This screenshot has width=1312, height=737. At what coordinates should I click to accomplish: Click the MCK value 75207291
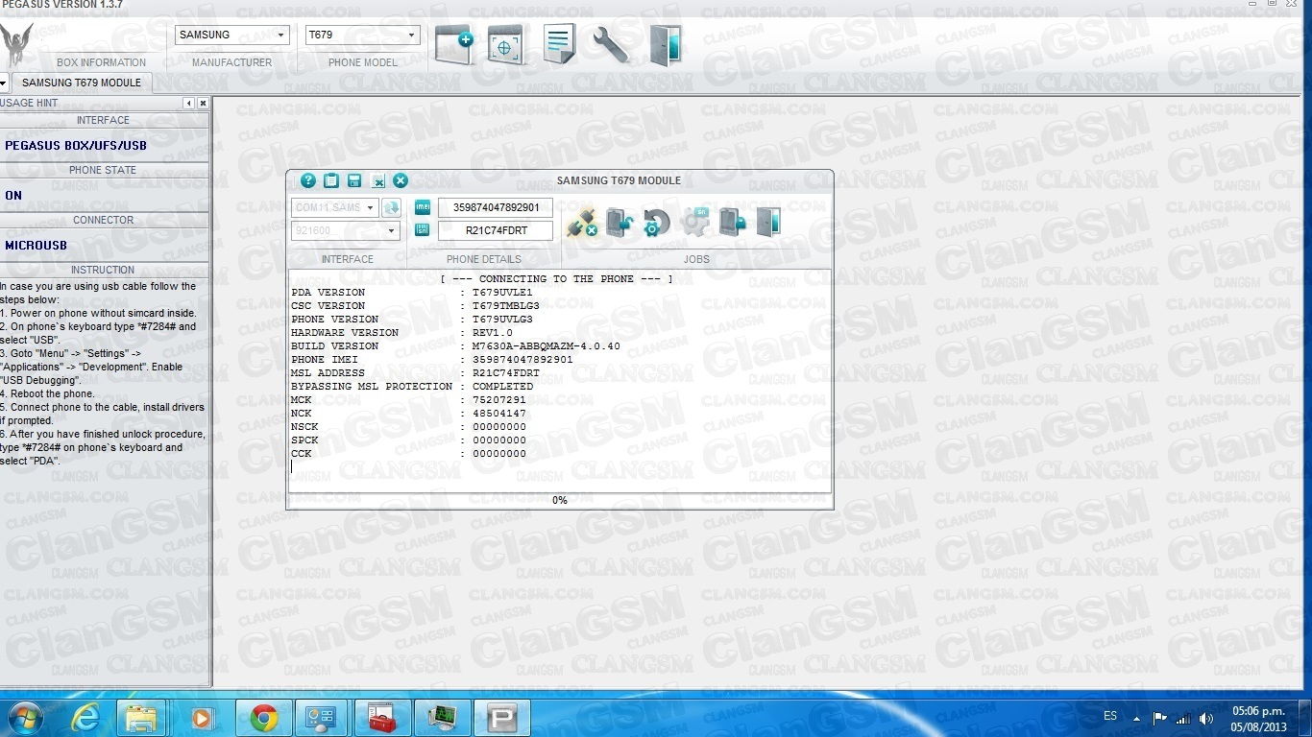click(498, 399)
